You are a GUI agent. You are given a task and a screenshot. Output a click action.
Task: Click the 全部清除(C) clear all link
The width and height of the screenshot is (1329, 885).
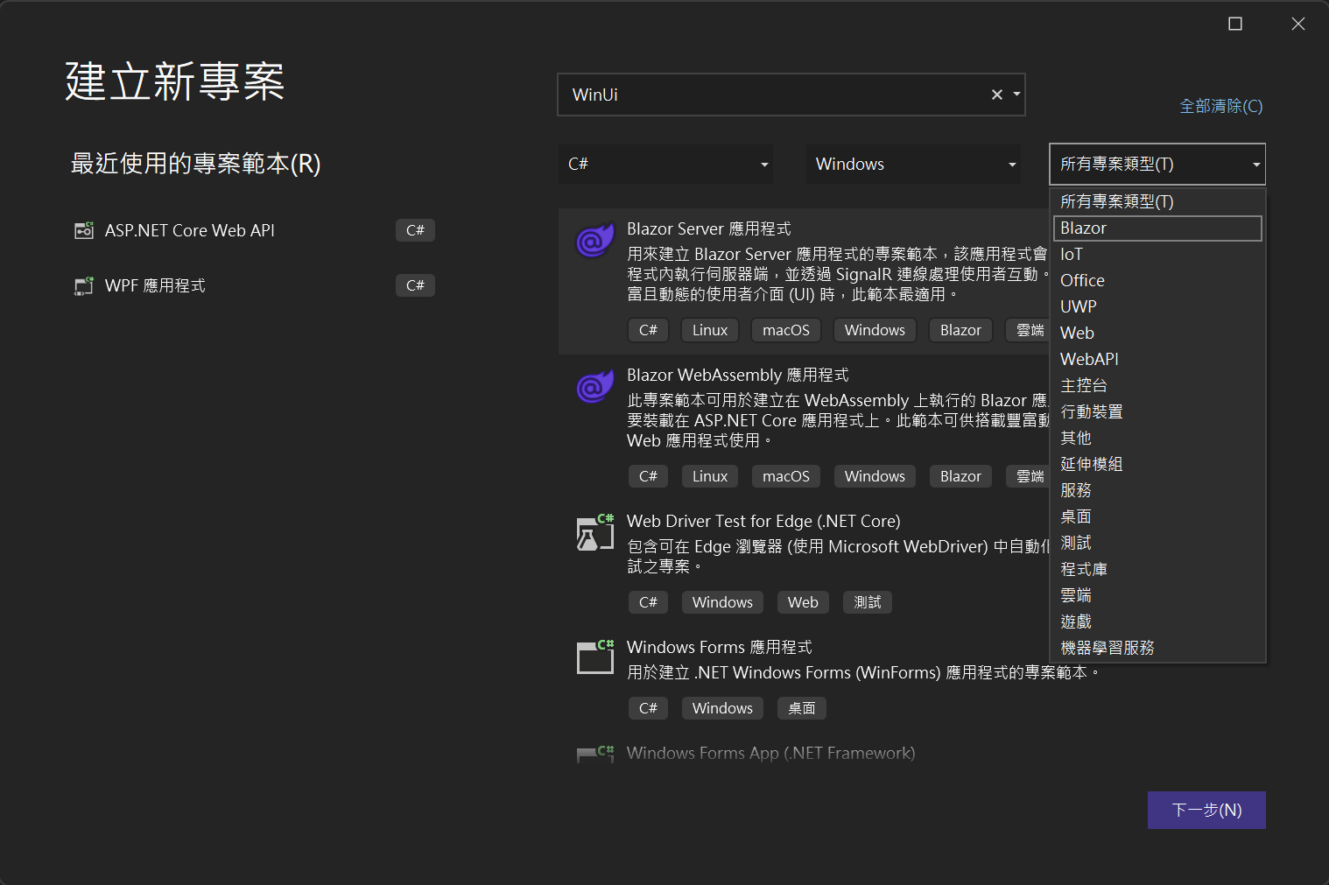coord(1220,106)
